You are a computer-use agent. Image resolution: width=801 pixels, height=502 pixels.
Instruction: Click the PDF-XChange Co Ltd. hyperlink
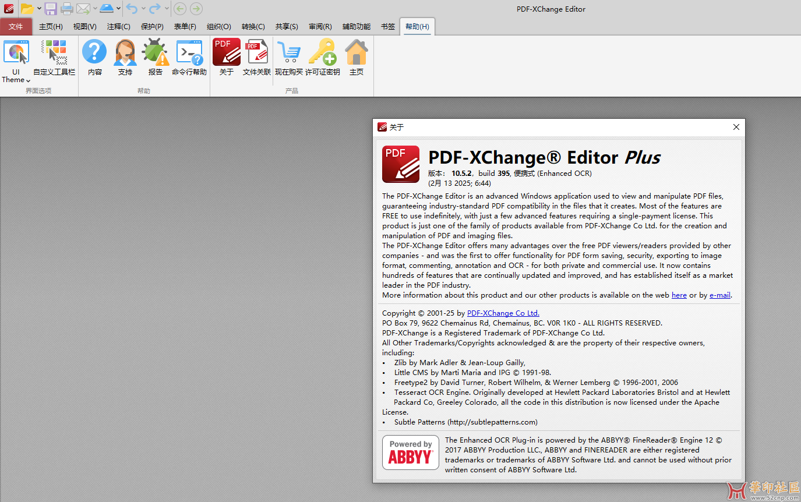coord(503,313)
